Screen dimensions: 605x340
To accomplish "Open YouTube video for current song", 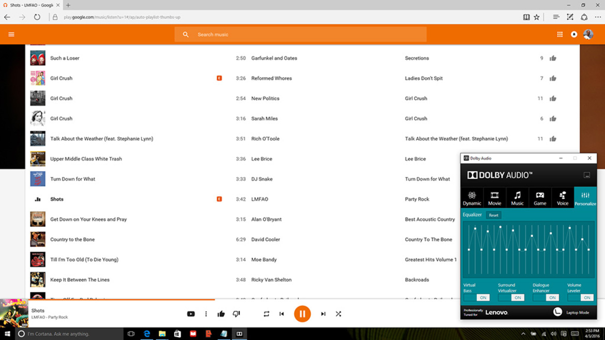I will point(191,314).
